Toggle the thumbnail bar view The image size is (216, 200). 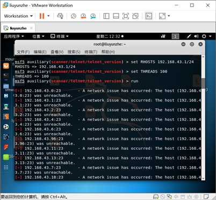116,16
